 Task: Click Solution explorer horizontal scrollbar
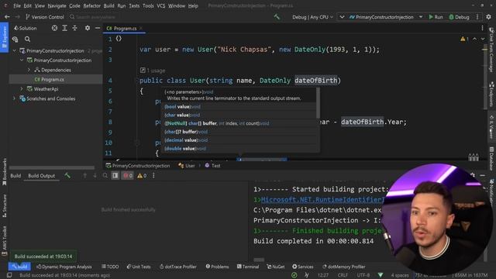(x=52, y=167)
